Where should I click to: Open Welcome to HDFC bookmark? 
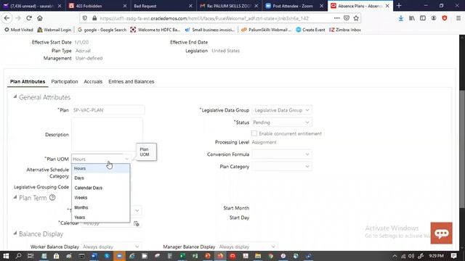[155, 30]
